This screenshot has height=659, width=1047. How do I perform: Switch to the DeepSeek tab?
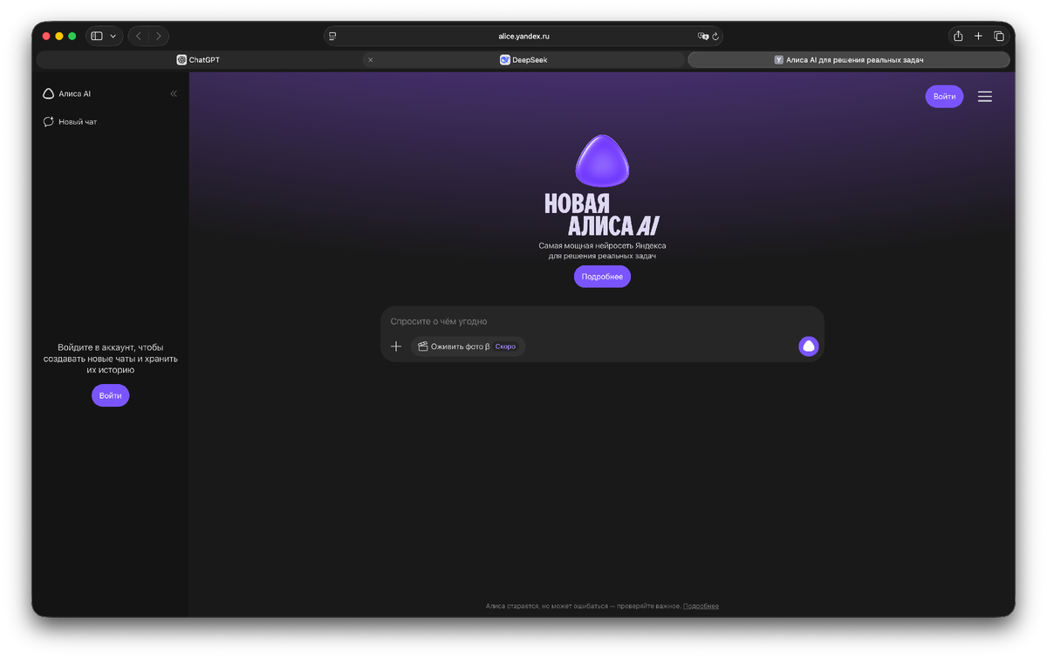click(x=523, y=60)
